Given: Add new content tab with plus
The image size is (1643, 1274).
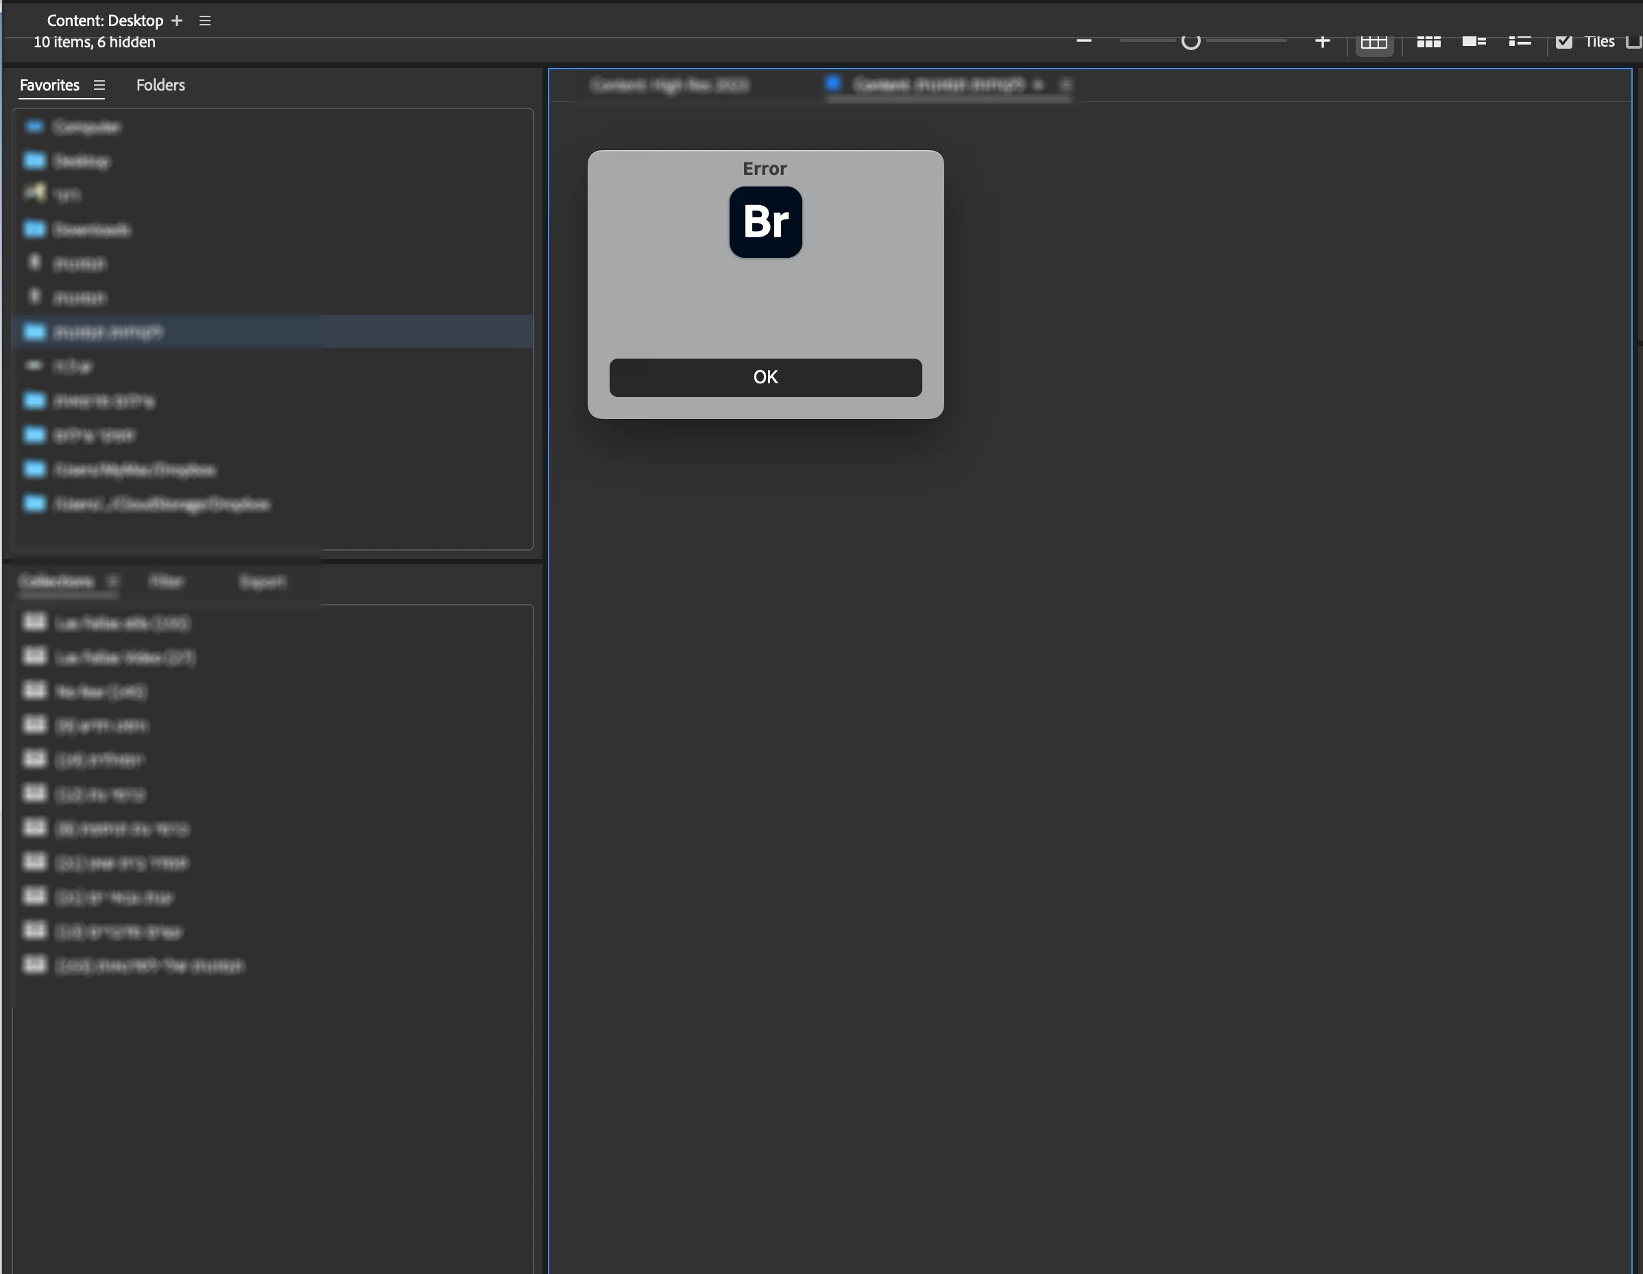Looking at the screenshot, I should 177,21.
